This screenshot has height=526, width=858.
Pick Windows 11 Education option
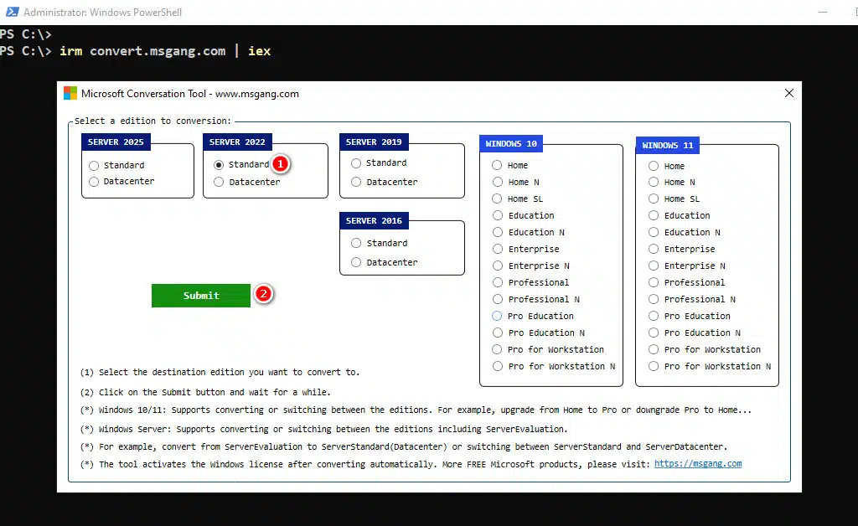[654, 216]
